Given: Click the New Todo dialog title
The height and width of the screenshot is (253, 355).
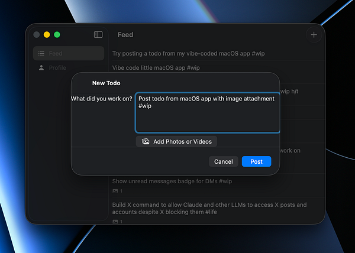Looking at the screenshot, I should tap(106, 83).
